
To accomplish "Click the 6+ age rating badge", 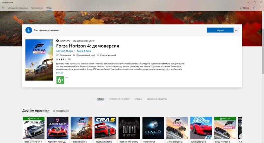I will (60, 80).
